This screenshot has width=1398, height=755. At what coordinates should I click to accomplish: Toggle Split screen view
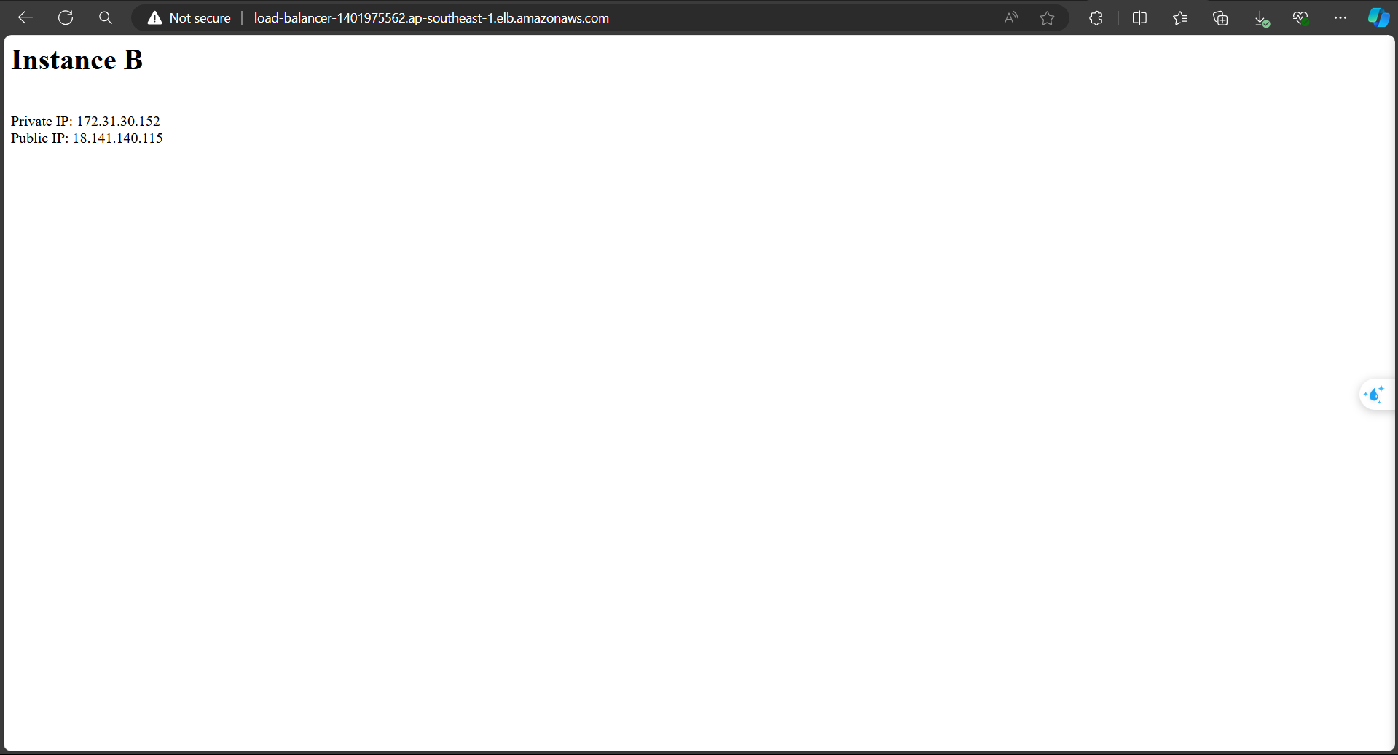(x=1139, y=18)
